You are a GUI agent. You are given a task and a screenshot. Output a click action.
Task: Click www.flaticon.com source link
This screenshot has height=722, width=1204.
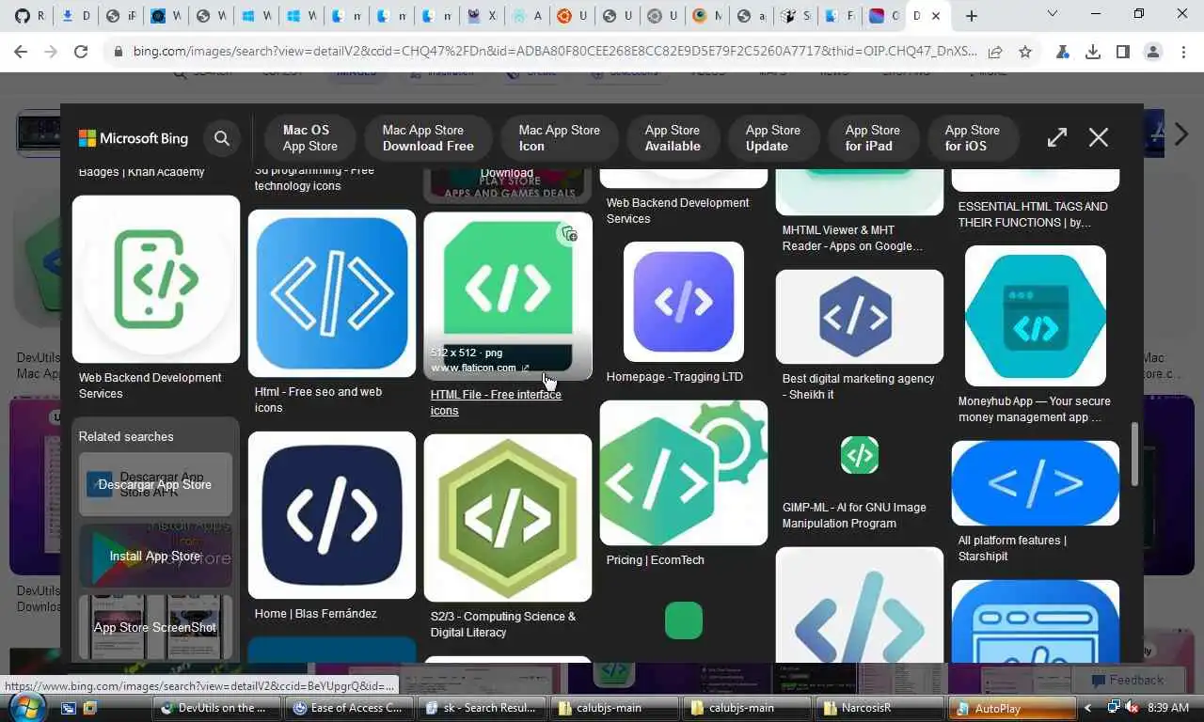[480, 368]
